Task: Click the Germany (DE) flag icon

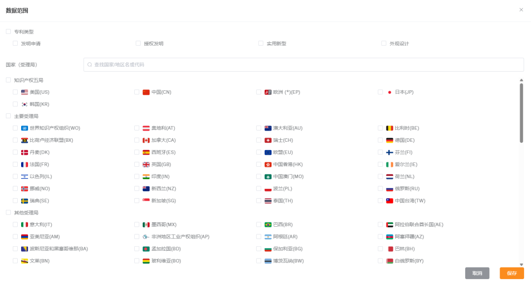Action: click(x=389, y=140)
